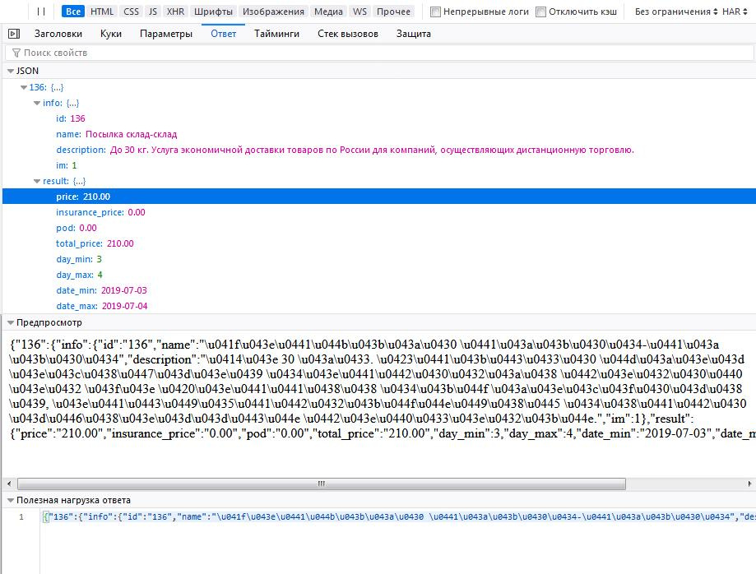Select the insurance_price: 0.00 row

tap(379, 212)
